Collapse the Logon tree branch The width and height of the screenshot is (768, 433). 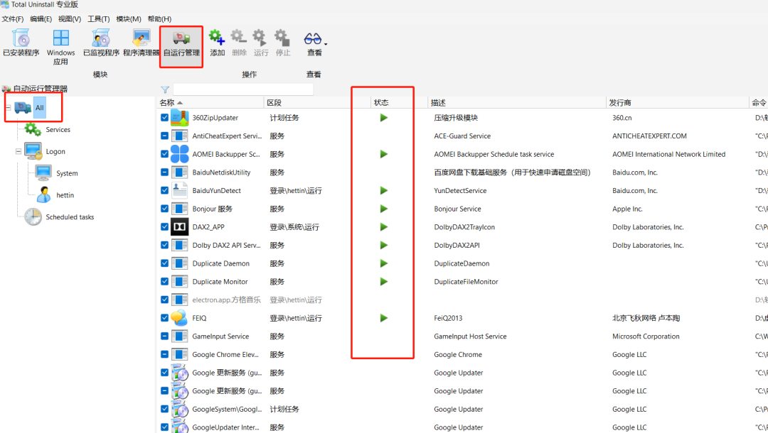click(x=18, y=151)
